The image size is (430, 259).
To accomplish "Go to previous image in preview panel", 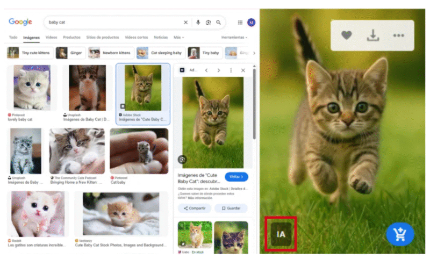I will point(206,70).
